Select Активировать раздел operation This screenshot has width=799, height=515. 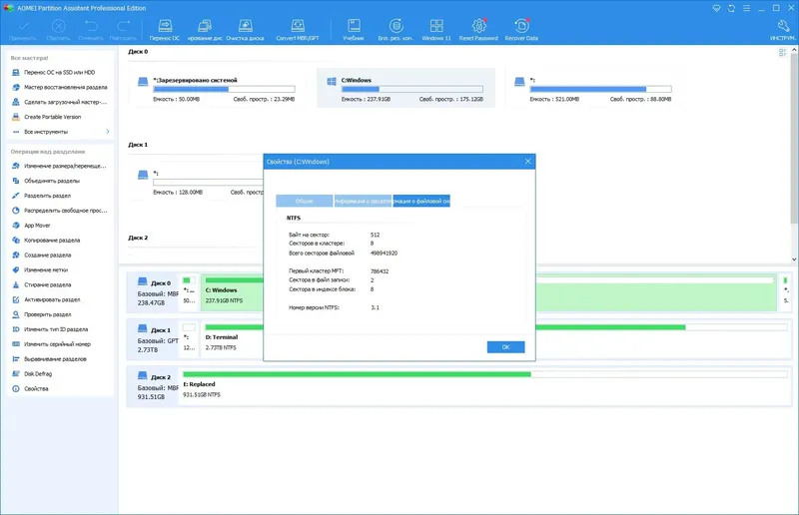coord(46,299)
